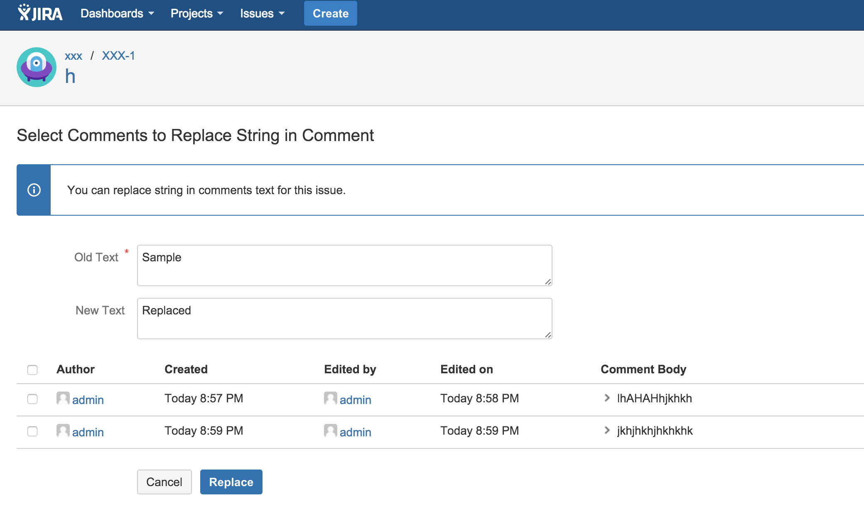Viewport: 864px width, 511px height.
Task: Click the Today 8:57 PM created cell
Action: [204, 398]
